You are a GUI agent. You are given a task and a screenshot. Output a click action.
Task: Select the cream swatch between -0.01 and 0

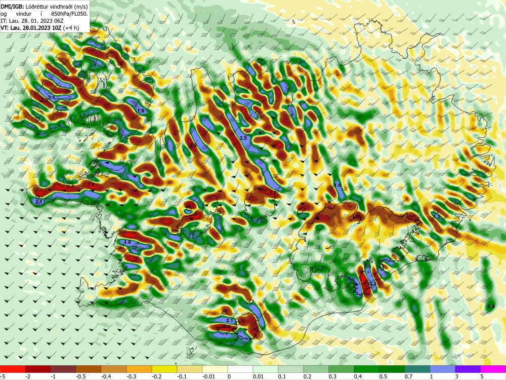pyautogui.click(x=215, y=369)
